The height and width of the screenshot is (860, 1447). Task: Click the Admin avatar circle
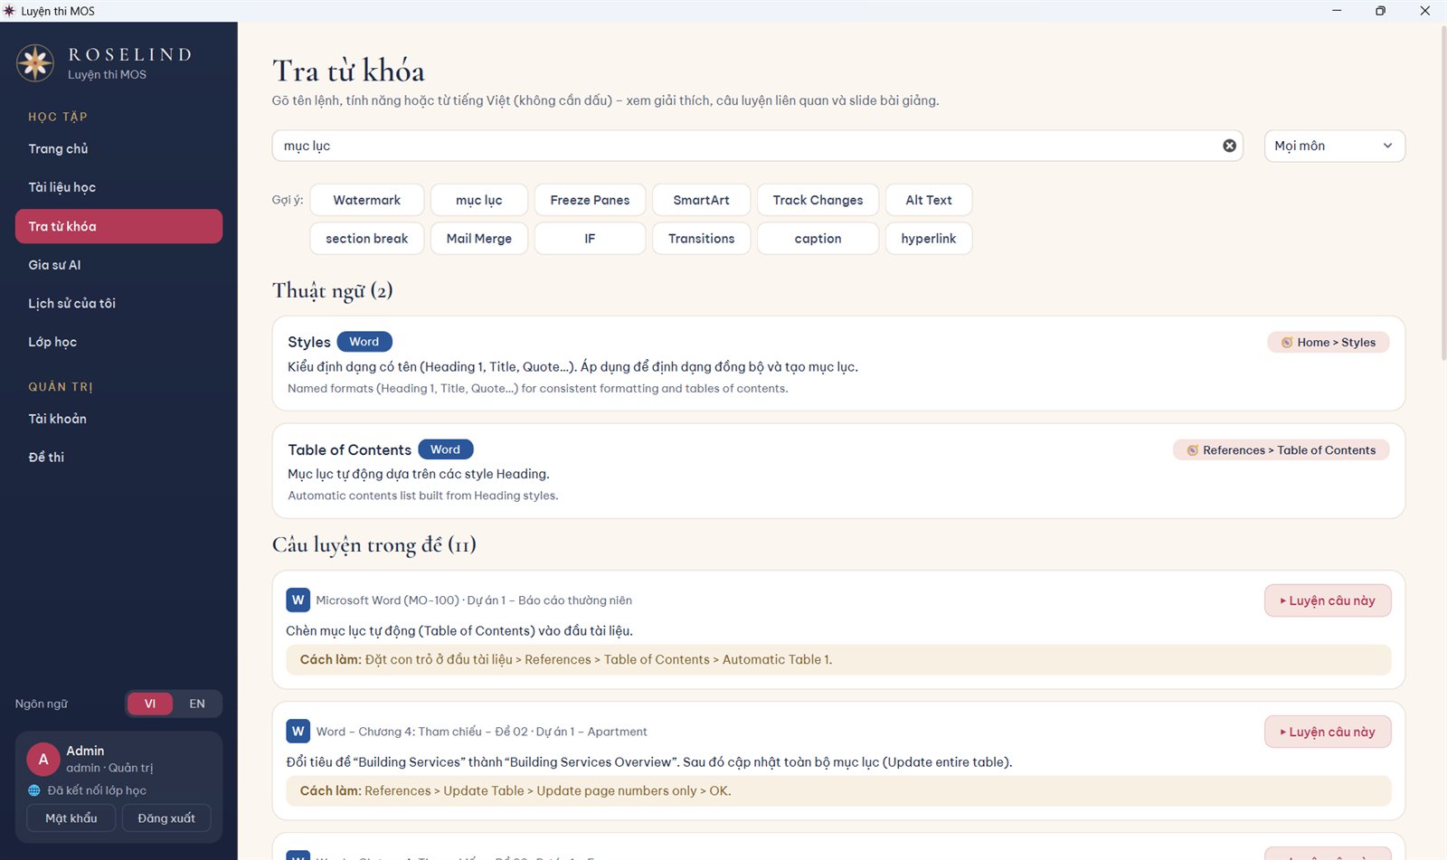tap(43, 760)
